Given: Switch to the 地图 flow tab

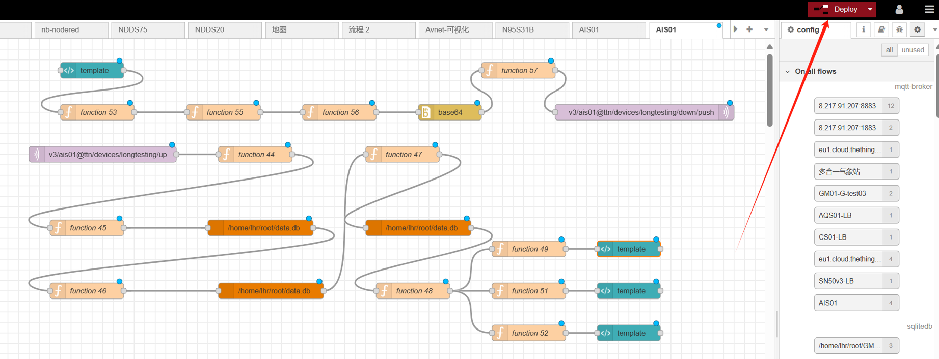Looking at the screenshot, I should (x=302, y=29).
